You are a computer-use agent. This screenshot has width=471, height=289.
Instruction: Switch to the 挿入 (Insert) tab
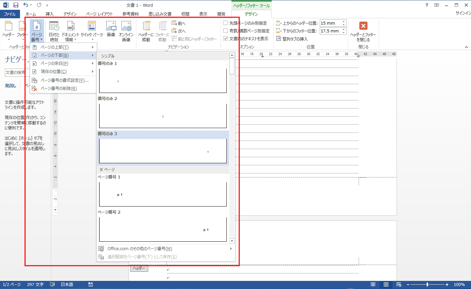click(x=50, y=14)
